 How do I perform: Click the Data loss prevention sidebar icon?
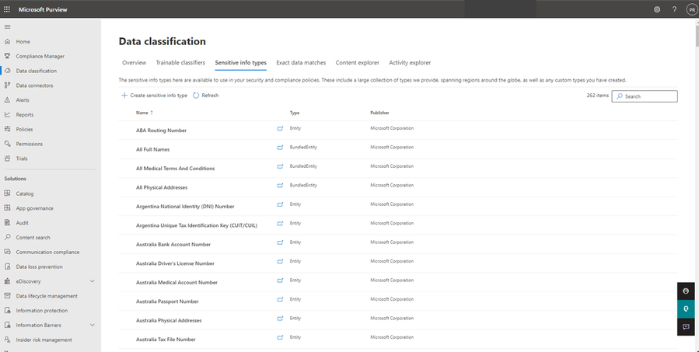(x=8, y=267)
